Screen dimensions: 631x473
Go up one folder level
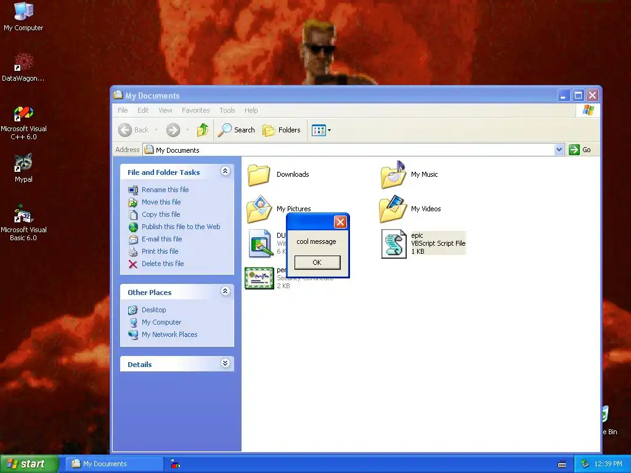pyautogui.click(x=202, y=130)
